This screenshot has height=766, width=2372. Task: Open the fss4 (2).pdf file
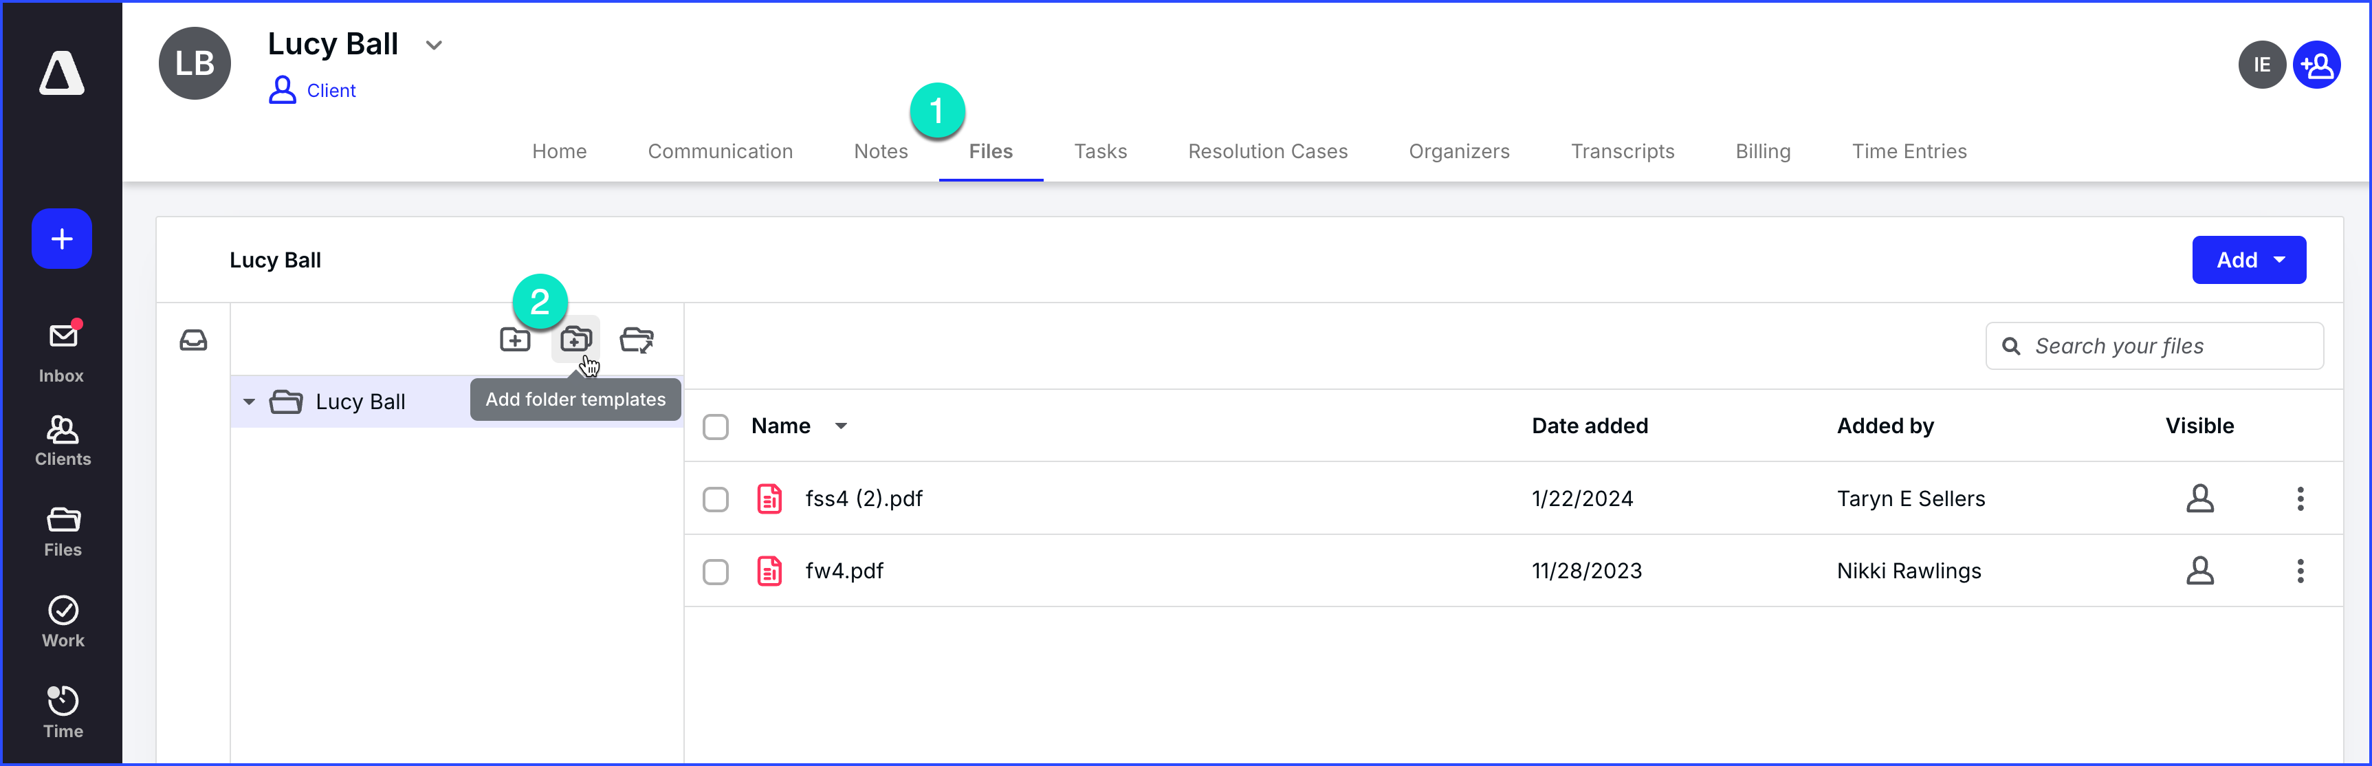coord(863,499)
